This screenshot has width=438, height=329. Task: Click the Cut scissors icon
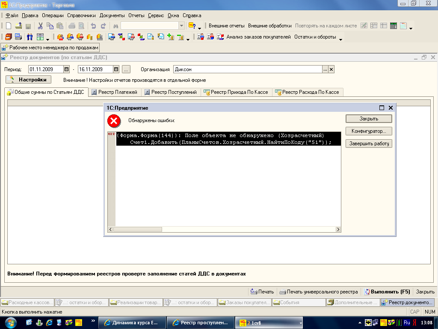pos(40,26)
